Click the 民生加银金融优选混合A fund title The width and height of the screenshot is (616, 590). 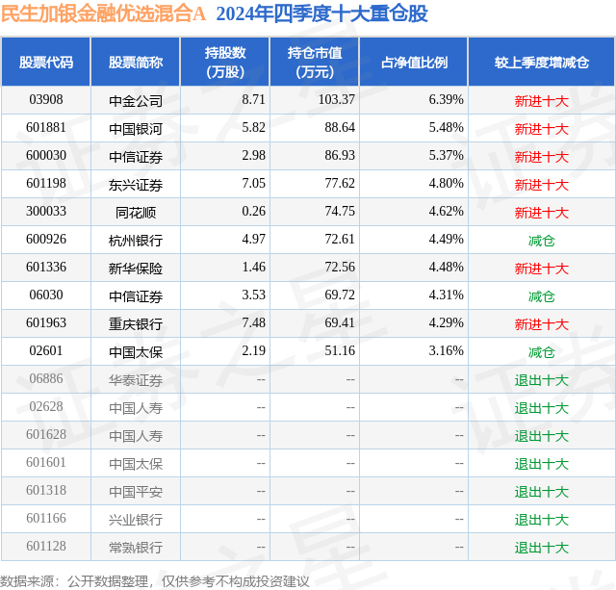point(103,14)
